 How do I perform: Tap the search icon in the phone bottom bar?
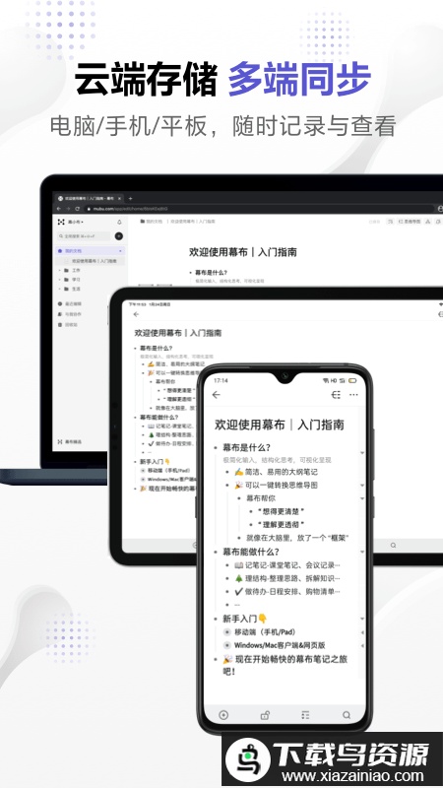pyautogui.click(x=347, y=715)
